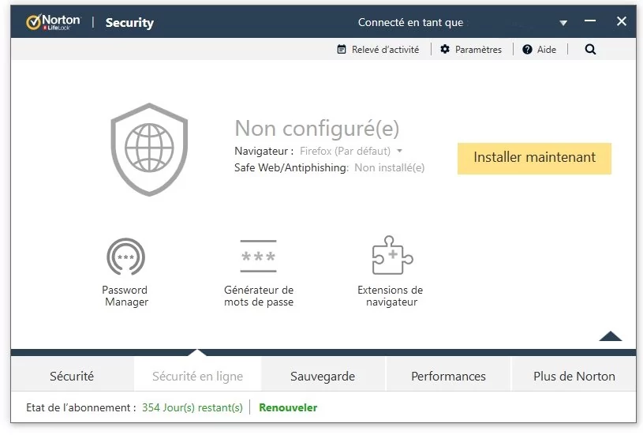Image resolution: width=643 pixels, height=435 pixels.
Task: Select the Sécurité en ligne tab
Action: tap(198, 376)
